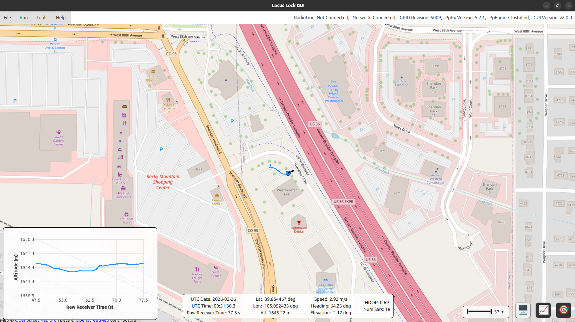Click the 'Heading: 64.23 deg' readout
Screen dimensions: 575x322
(331, 306)
